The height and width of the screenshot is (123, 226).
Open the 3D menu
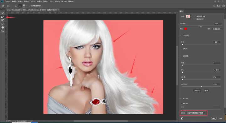click(51, 2)
